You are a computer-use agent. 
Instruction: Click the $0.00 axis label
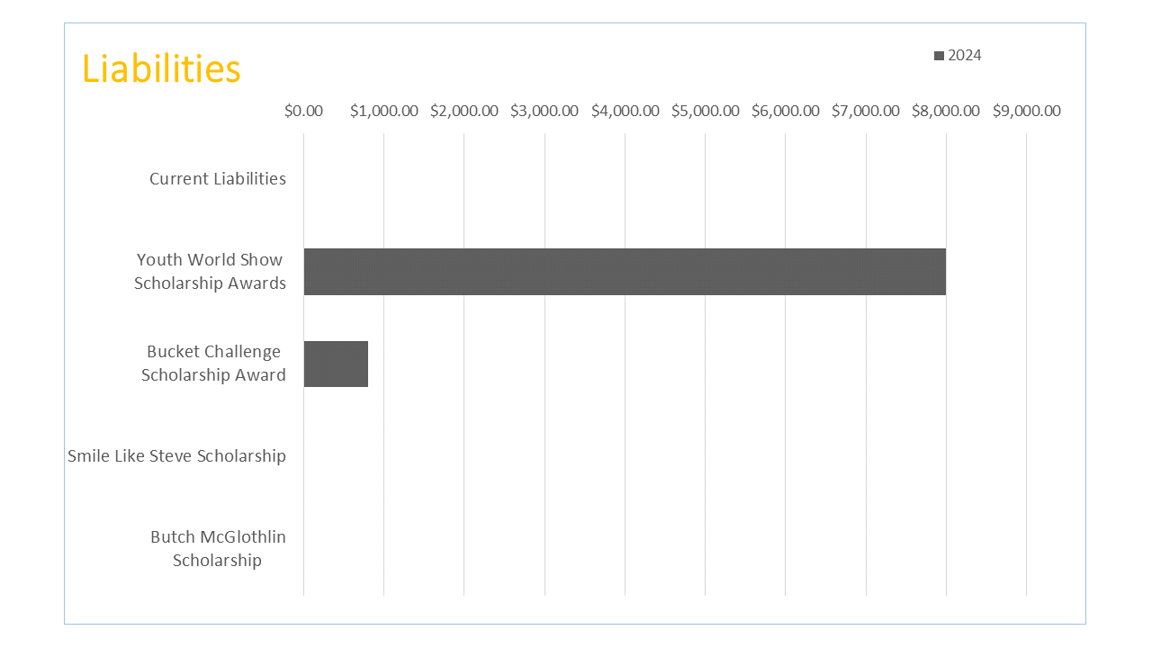[303, 112]
